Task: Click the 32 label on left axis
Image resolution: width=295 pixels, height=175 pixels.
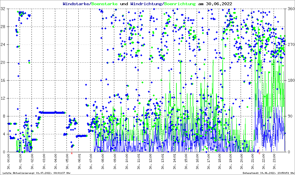Action: [x=3, y=9]
